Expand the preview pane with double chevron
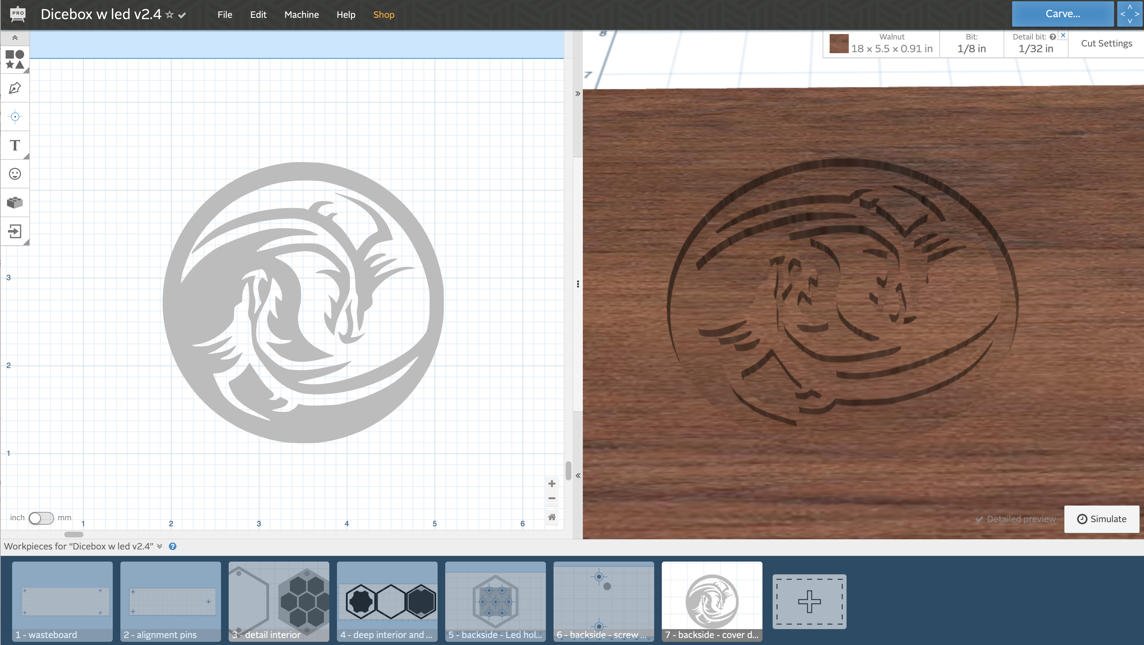Screen dimensions: 1144x645 [578, 475]
